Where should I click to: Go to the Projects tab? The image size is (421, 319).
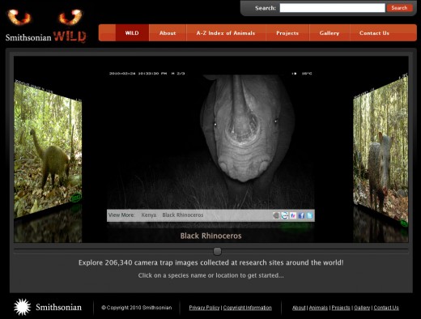point(287,33)
